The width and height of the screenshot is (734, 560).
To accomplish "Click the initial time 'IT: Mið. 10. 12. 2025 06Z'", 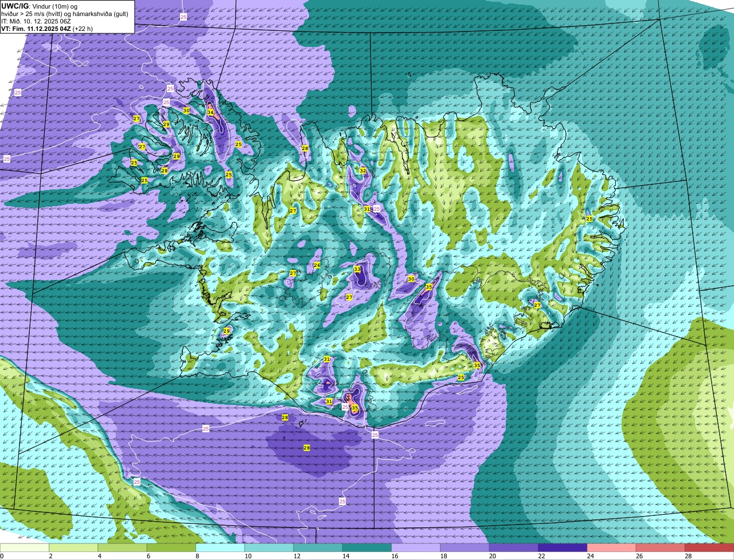I will (x=36, y=21).
